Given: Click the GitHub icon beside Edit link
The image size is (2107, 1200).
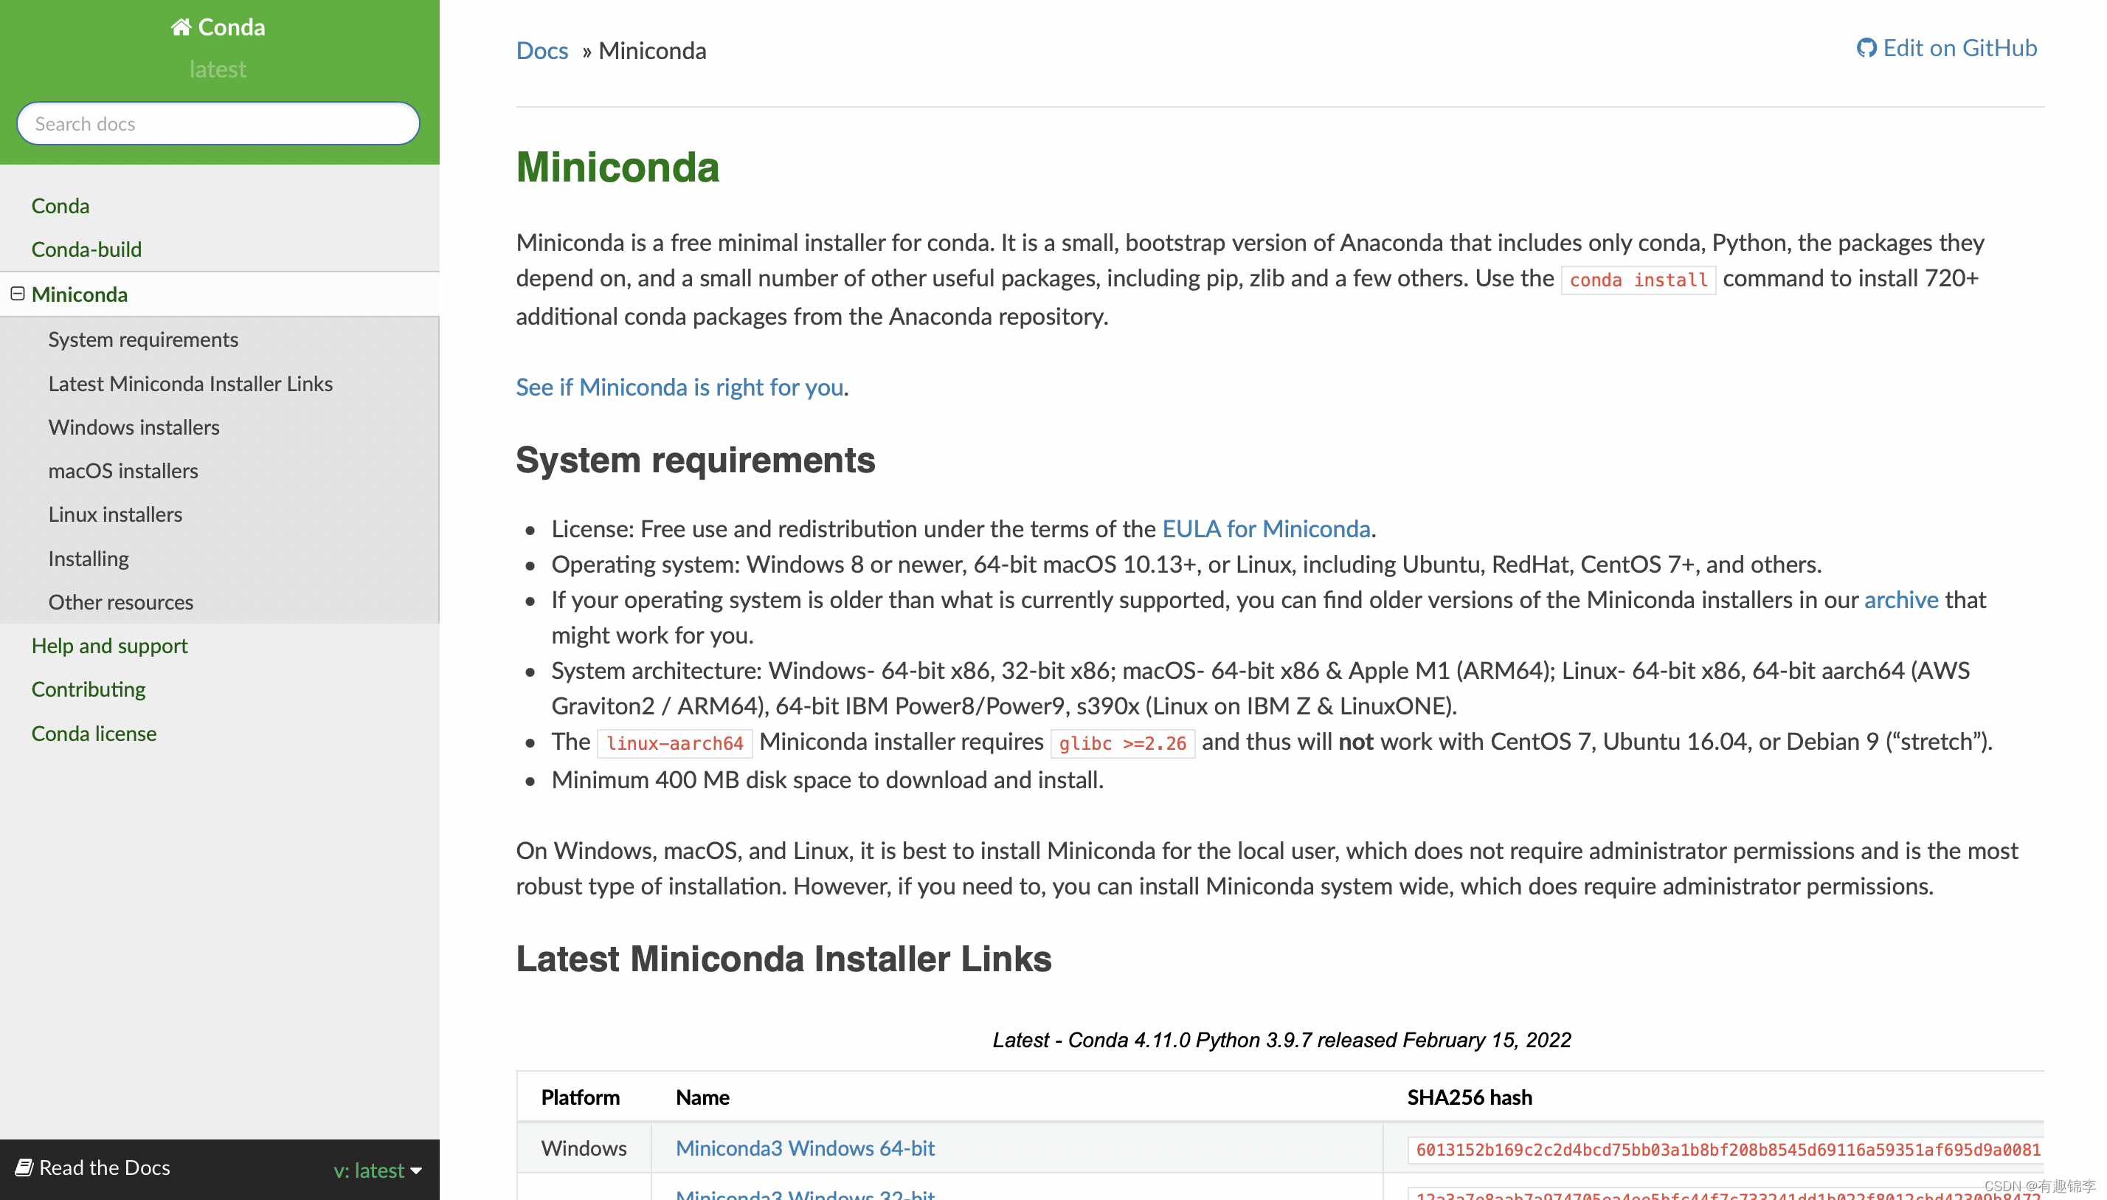Looking at the screenshot, I should [1866, 49].
